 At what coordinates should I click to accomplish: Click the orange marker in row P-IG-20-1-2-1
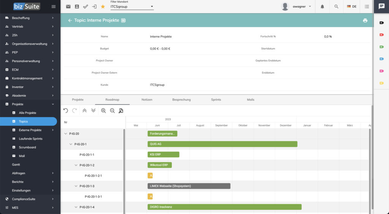point(150,175)
